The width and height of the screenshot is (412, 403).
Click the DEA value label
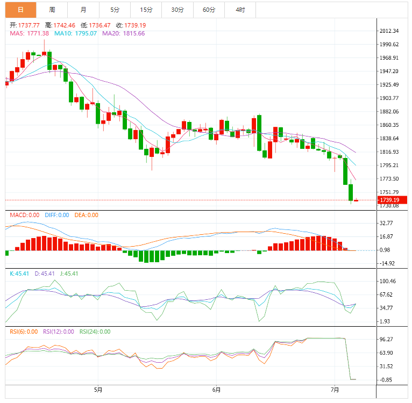(86, 215)
